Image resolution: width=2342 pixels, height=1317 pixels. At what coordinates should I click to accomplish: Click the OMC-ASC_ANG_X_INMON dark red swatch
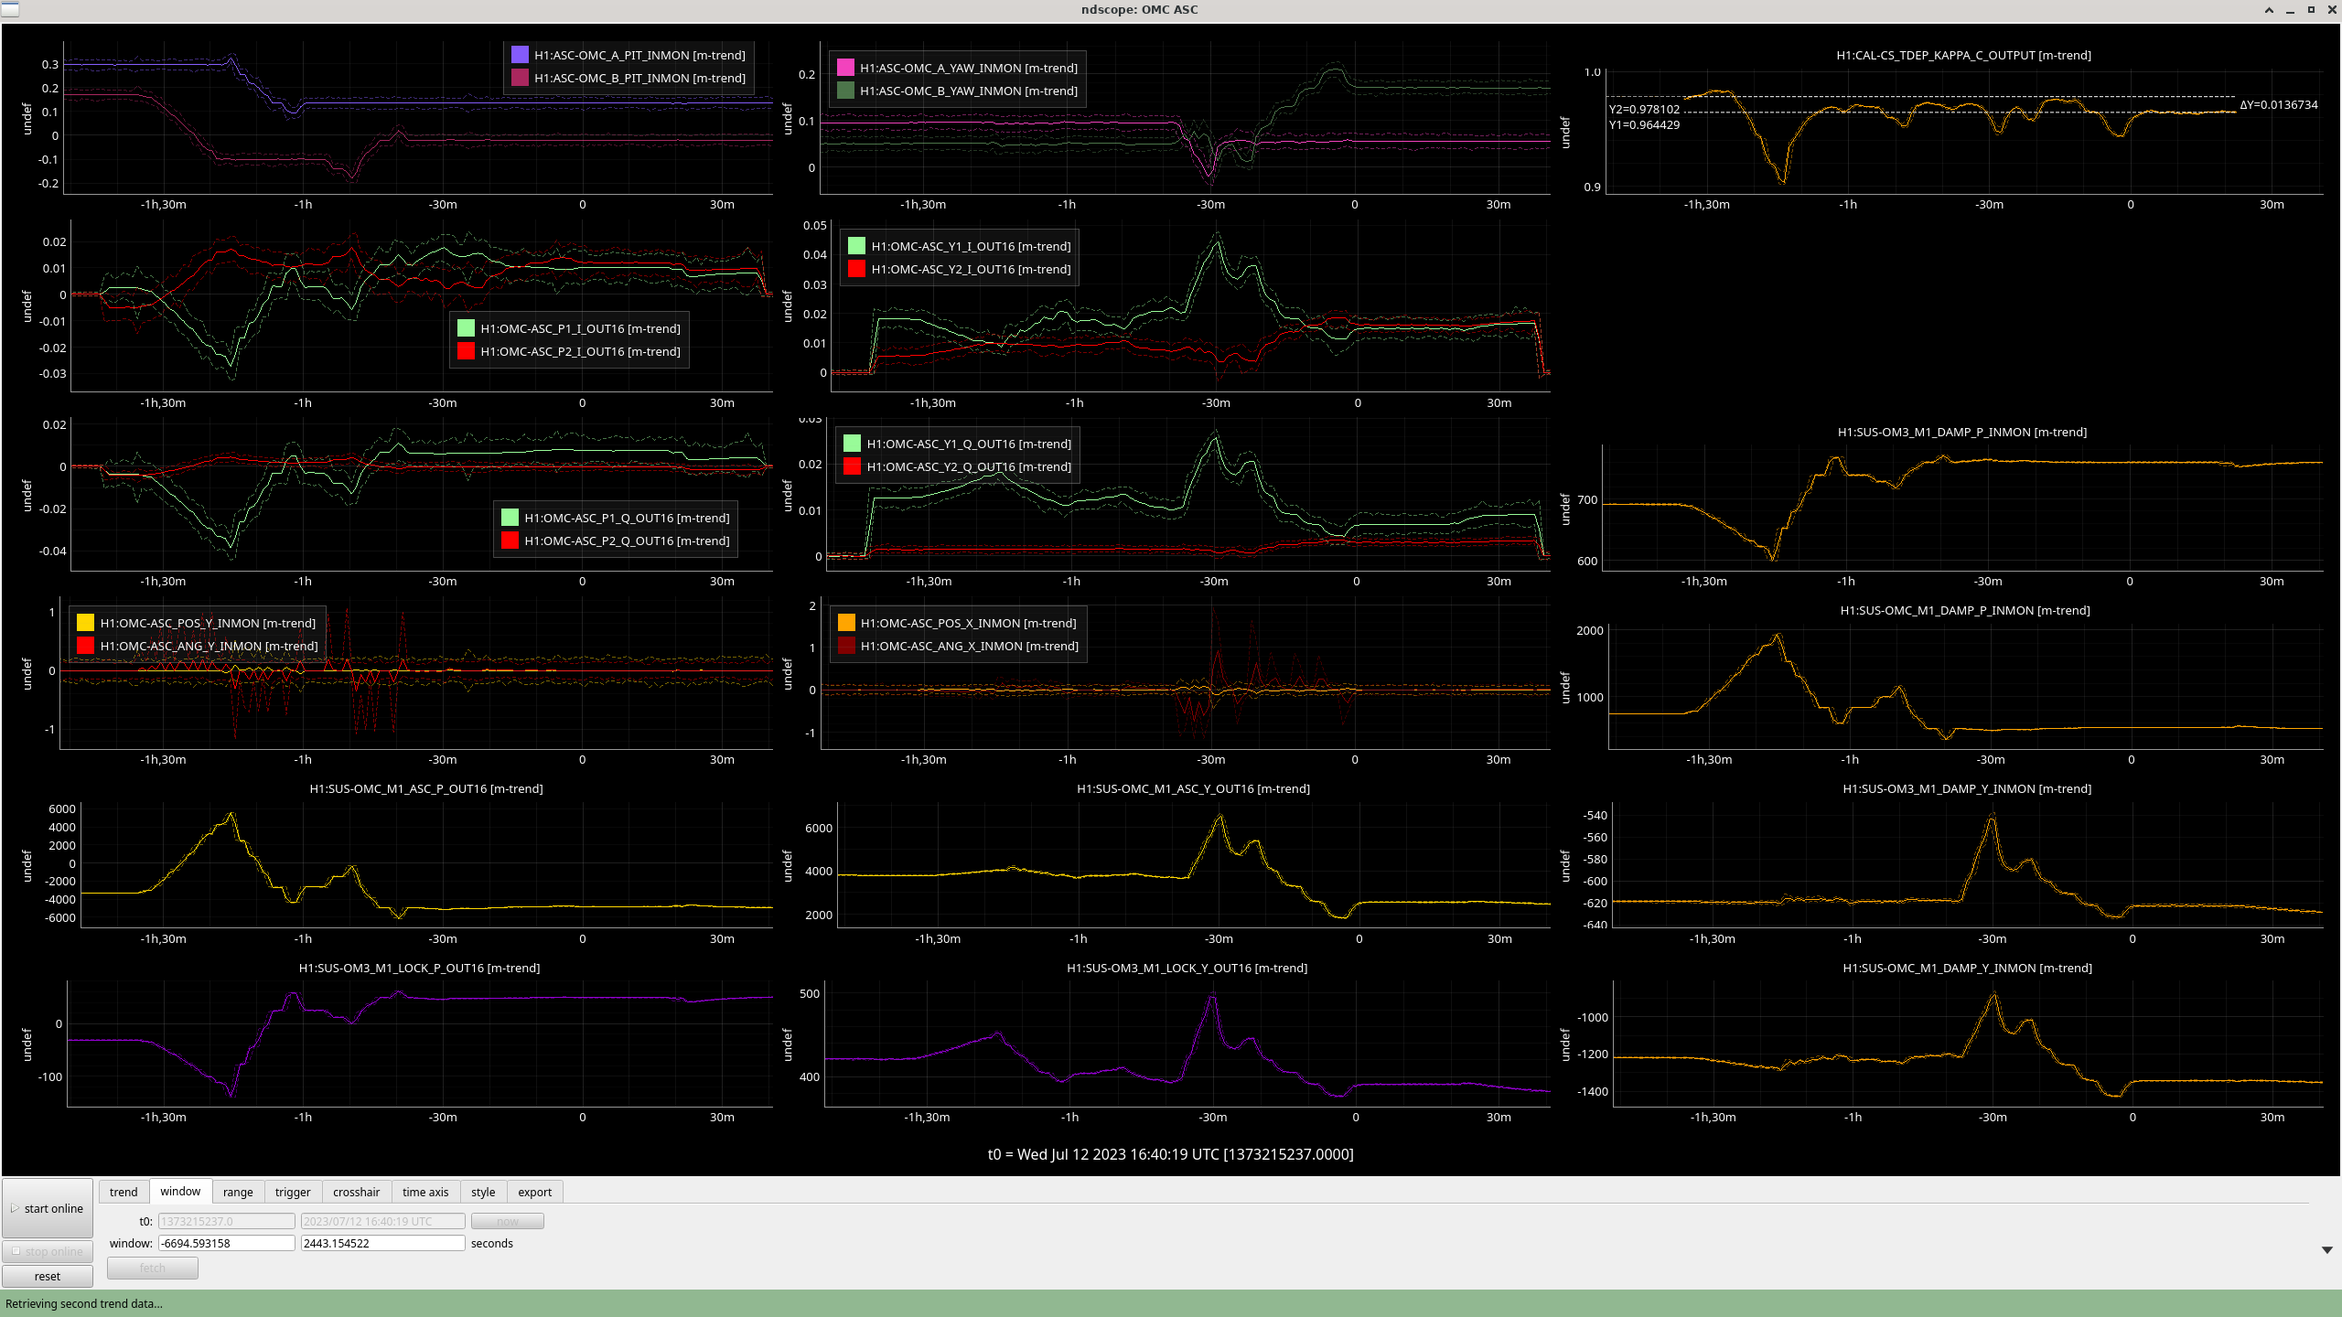846,646
